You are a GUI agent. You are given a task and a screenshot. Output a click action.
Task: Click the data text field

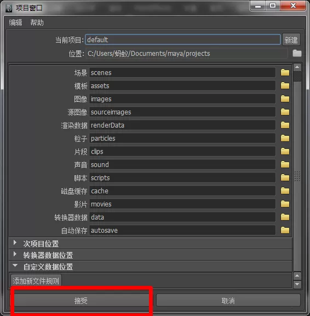(x=182, y=217)
